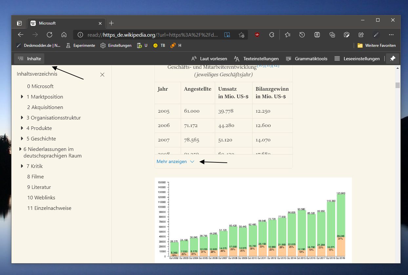This screenshot has height=275, width=408.
Task: Open the table caption footnote references
Action: (x=268, y=65)
